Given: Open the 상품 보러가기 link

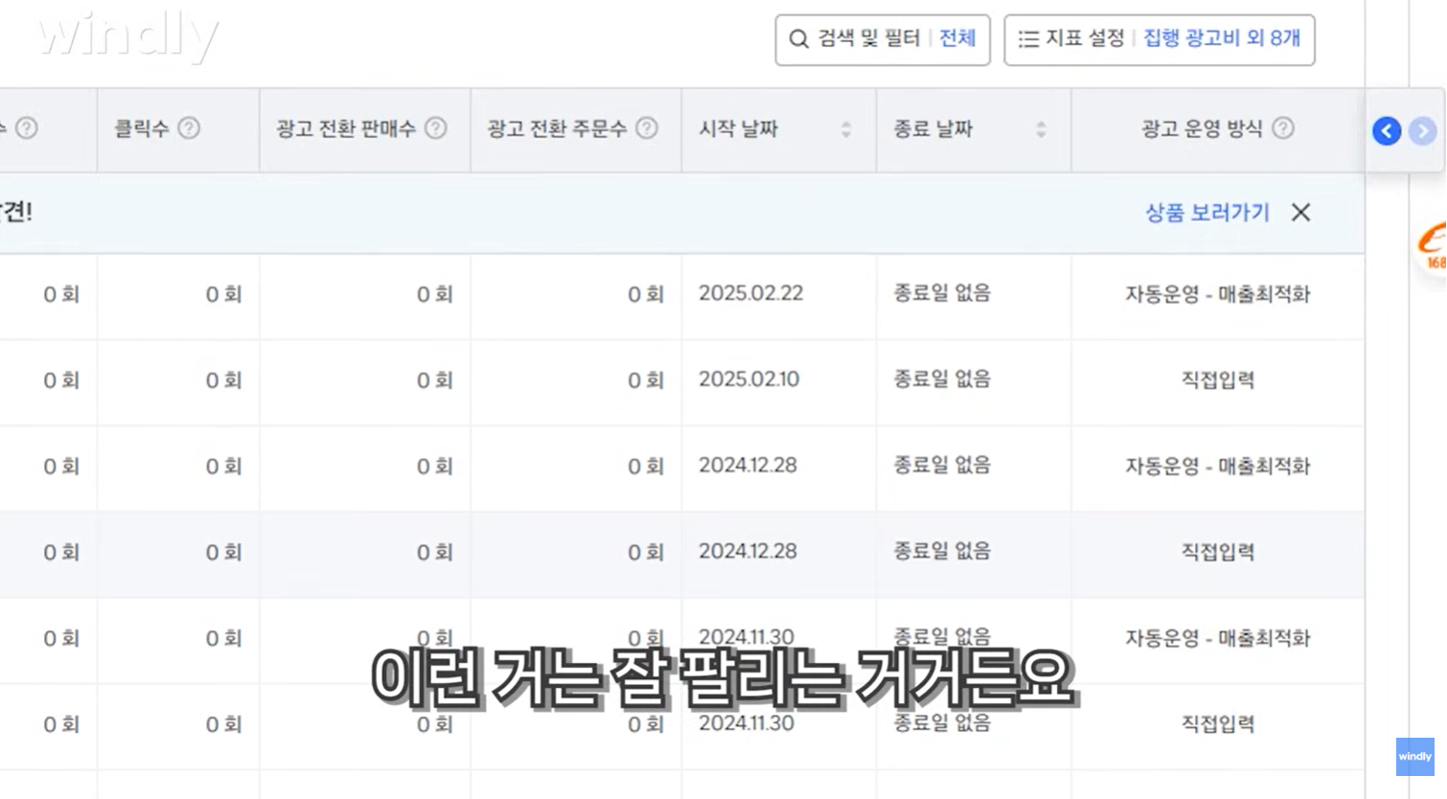Looking at the screenshot, I should point(1207,213).
